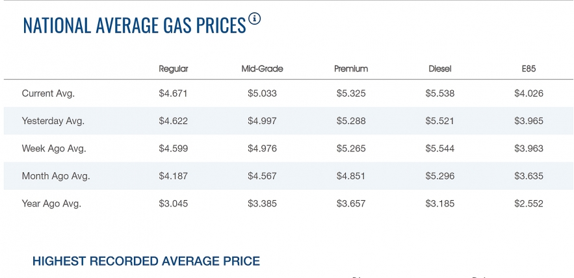Click the year ago Regular price $3.045
The height and width of the screenshot is (278, 574).
pyautogui.click(x=174, y=204)
